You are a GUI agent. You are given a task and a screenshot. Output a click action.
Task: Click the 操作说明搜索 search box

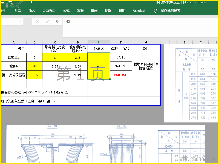170,11
